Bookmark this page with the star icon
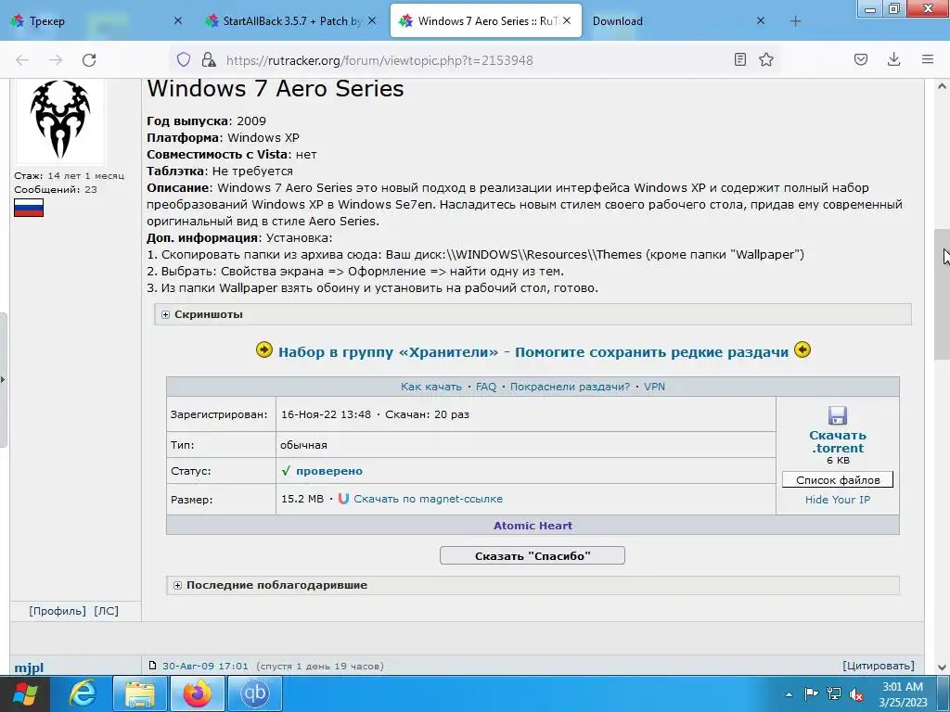Viewport: 950px width, 712px height. point(766,59)
